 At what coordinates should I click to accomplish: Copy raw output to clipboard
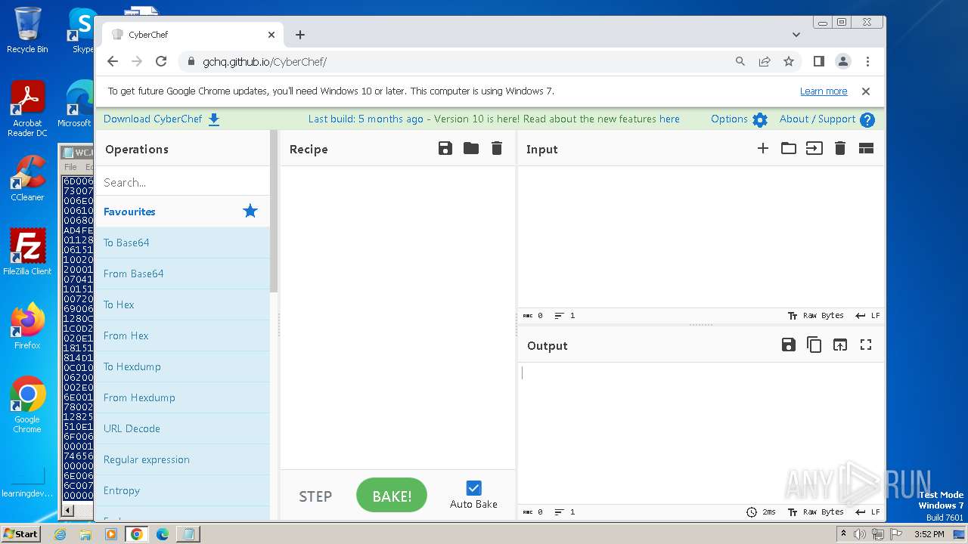point(814,345)
